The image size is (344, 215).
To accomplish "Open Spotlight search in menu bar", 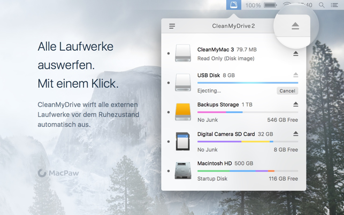I will tap(322, 5).
